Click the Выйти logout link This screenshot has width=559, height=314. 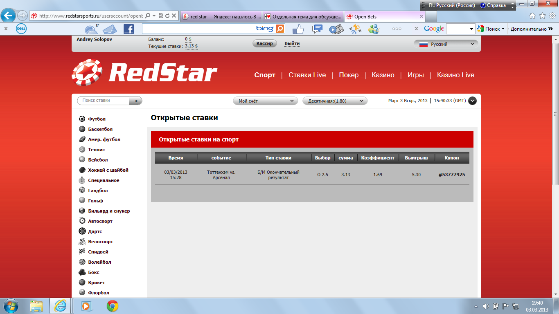(292, 44)
